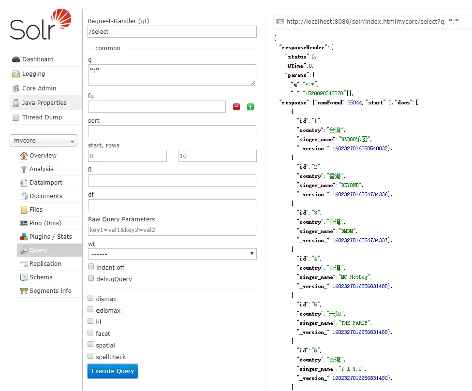The height and width of the screenshot is (391, 472).
Task: Click the df default field input
Action: tap(172, 205)
